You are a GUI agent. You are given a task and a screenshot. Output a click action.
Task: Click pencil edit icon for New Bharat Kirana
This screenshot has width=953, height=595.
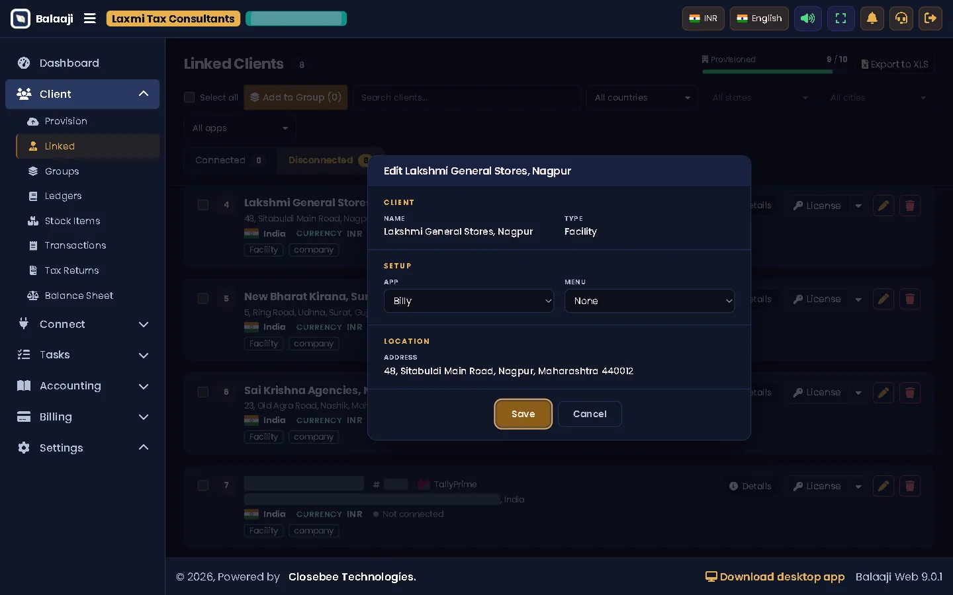[x=884, y=299]
